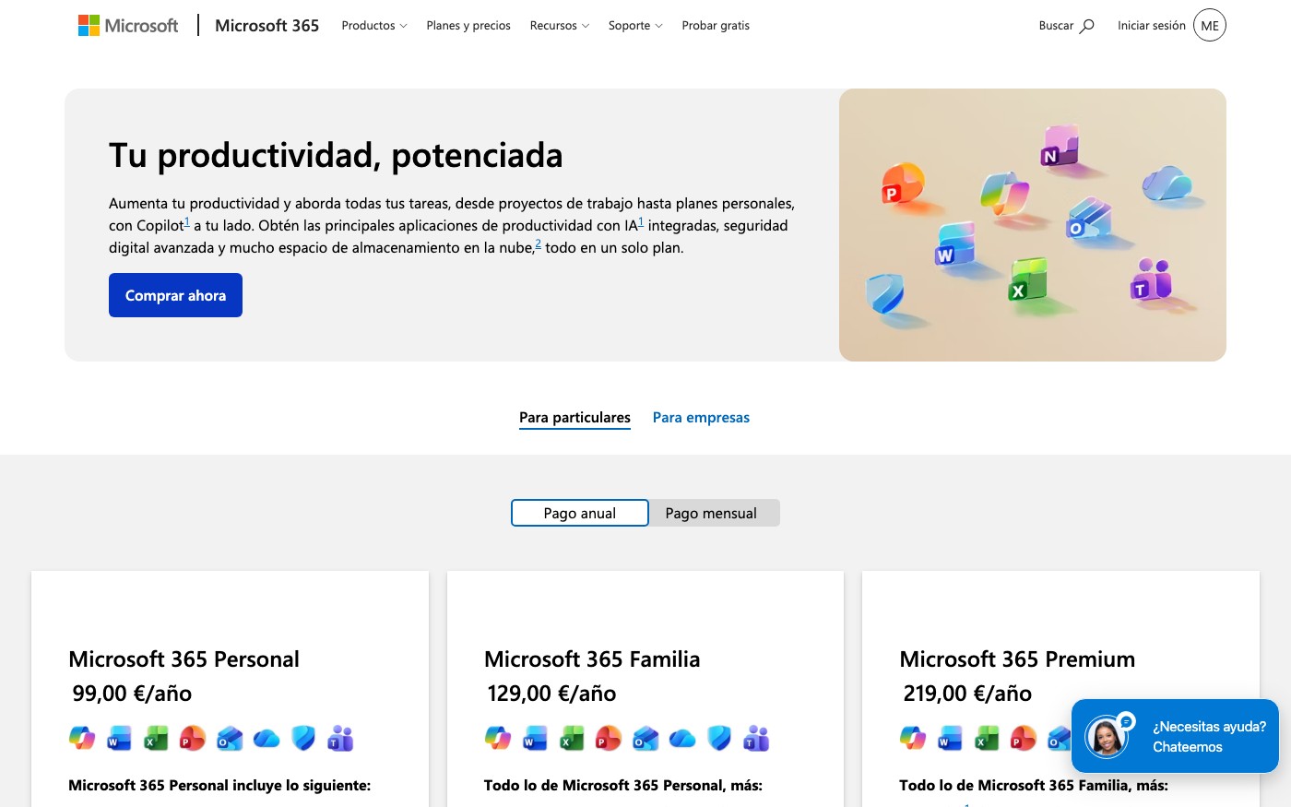Click the OneDrive icon in the Personal plan card
1291x807 pixels.
[x=266, y=738]
